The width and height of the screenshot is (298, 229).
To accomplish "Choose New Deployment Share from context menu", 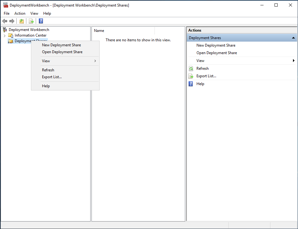I will pos(61,45).
